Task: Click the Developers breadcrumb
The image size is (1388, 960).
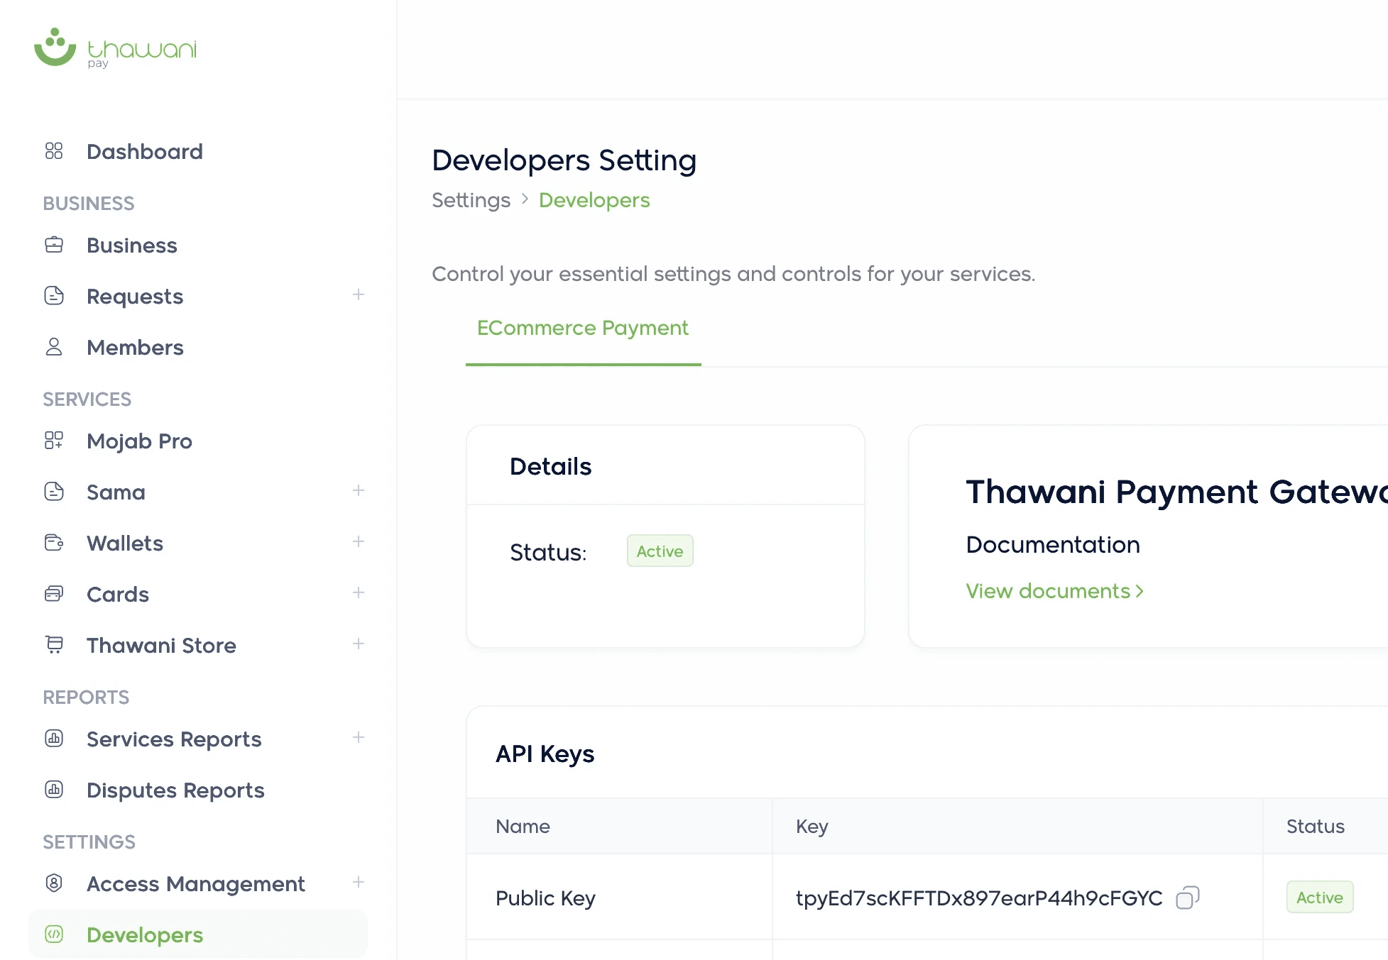Action: click(594, 200)
